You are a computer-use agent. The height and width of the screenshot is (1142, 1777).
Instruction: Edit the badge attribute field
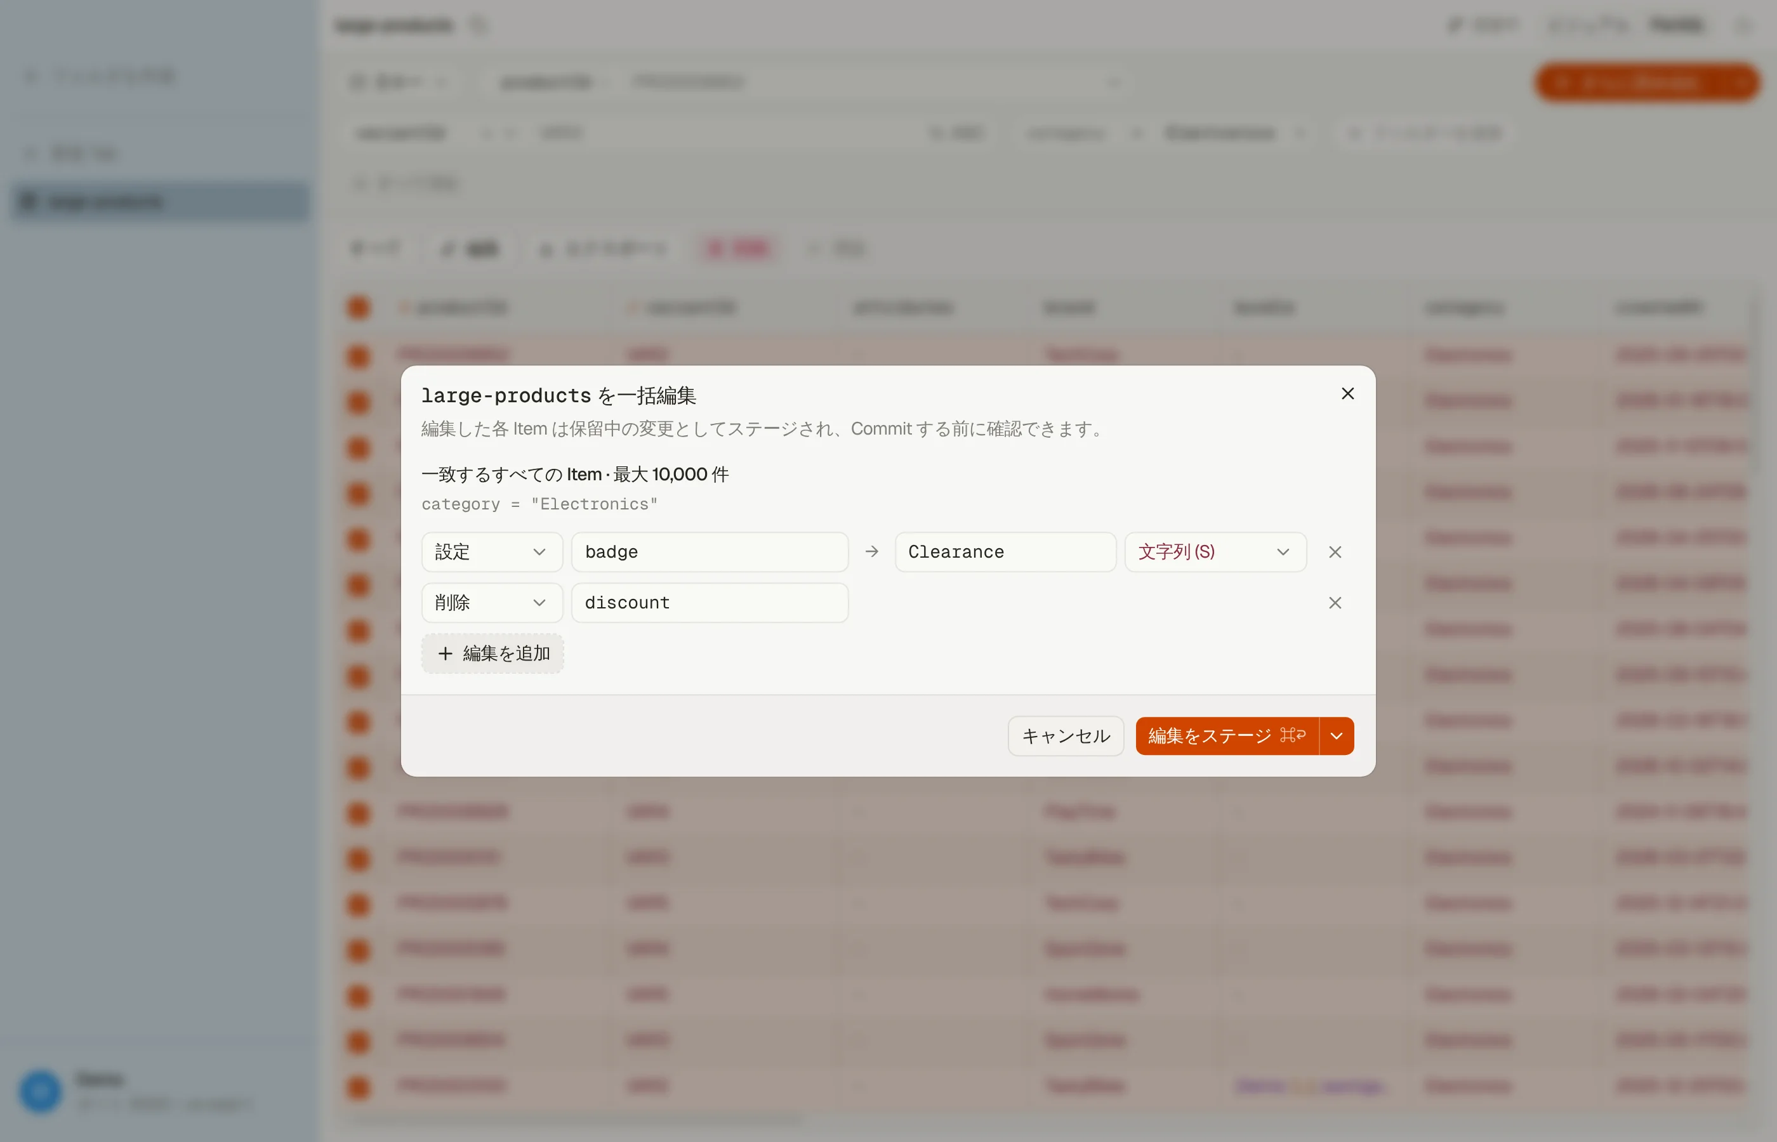click(x=710, y=552)
